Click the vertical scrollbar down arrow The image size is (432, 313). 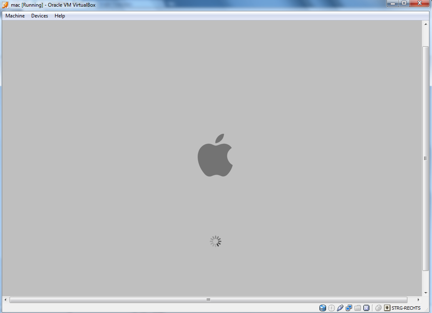point(426,293)
